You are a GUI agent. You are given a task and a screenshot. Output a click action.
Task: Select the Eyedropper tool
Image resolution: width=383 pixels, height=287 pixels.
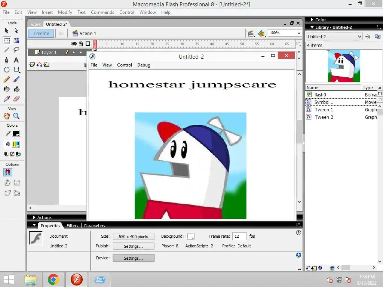(x=7, y=99)
